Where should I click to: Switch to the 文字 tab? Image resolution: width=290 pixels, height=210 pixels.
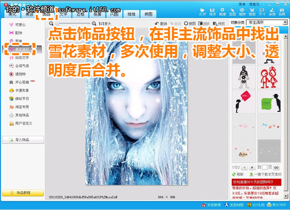63,14
